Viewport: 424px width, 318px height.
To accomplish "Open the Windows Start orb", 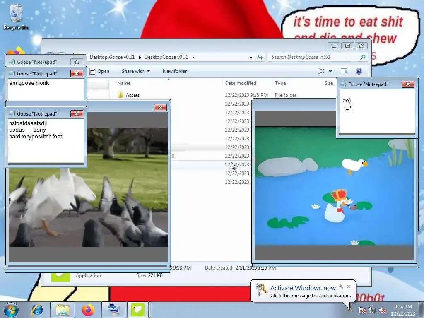I will pyautogui.click(x=11, y=310).
